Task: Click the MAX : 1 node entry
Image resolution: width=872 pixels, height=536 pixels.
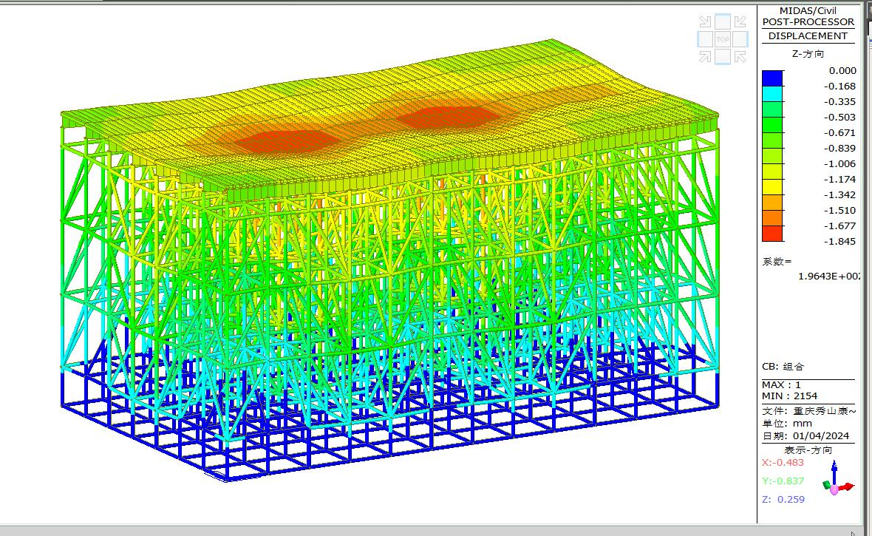Action: (x=781, y=385)
